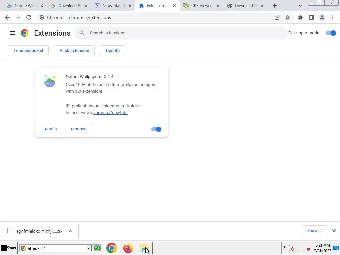The width and height of the screenshot is (340, 255).
Task: Click the extension ID text pmlldhbhhcbniejhkfcabmlmijimlcke
Action: [106, 106]
